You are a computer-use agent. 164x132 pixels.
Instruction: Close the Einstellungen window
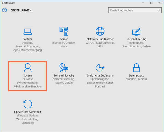click(160, 3)
